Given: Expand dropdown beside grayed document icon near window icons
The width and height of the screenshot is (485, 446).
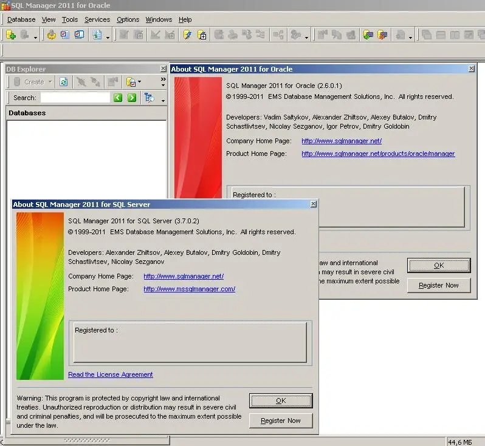Looking at the screenshot, I should point(410,38).
